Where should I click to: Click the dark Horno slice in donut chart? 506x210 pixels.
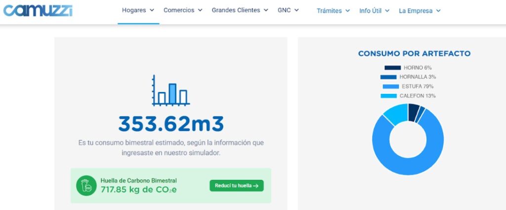[414, 112]
